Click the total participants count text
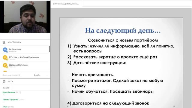Viewport: 192px width, 108px height. coord(11,75)
